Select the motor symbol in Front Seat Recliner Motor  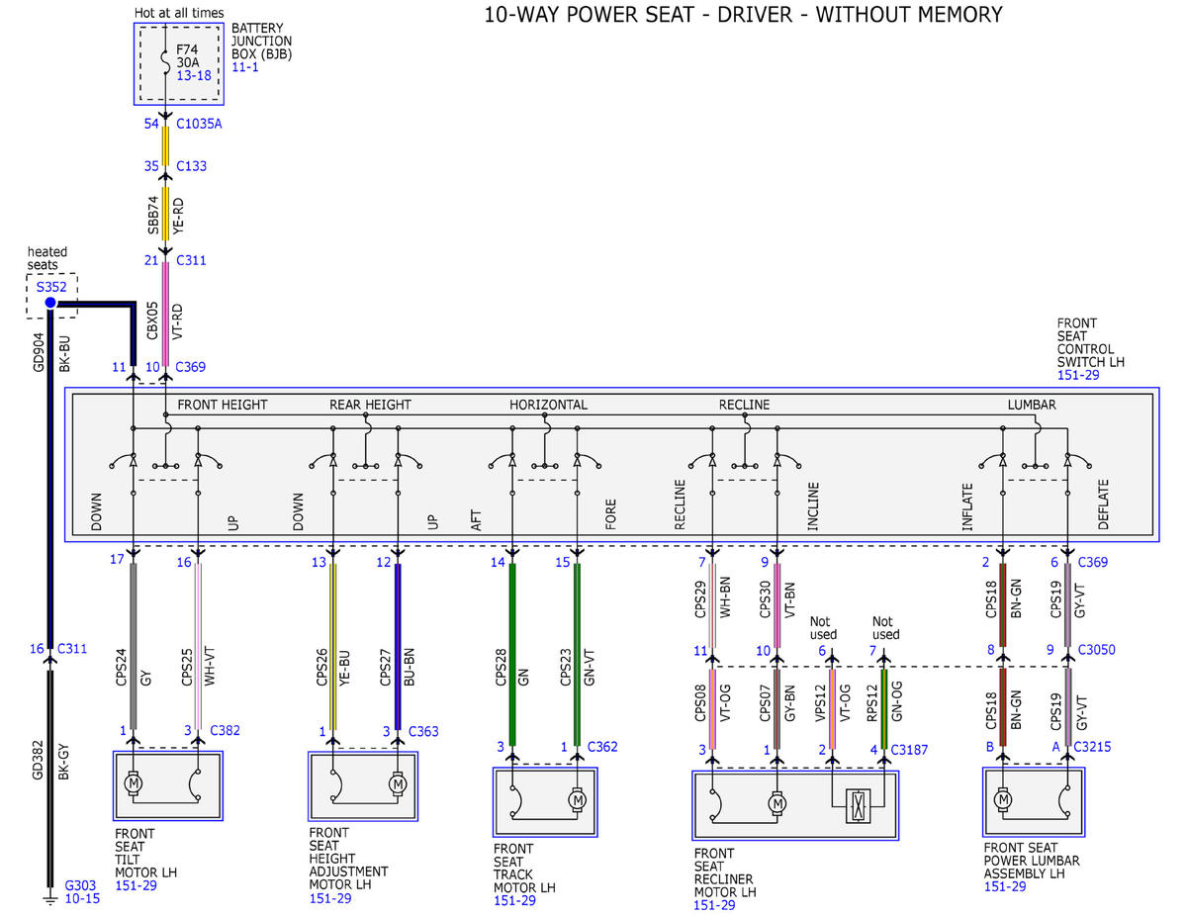click(x=777, y=804)
